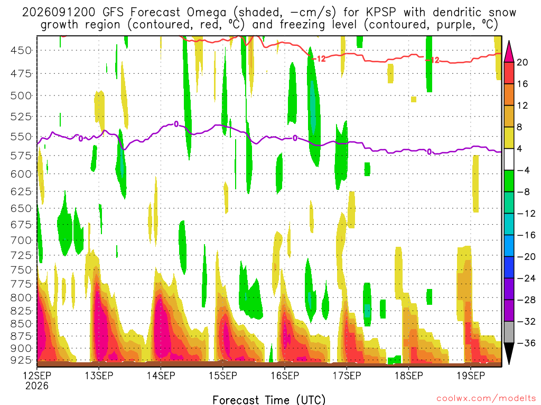Screen dimensions: 541x405
Task: Click the yellow swatch between 4 and 8
Action: pyautogui.click(x=509, y=138)
